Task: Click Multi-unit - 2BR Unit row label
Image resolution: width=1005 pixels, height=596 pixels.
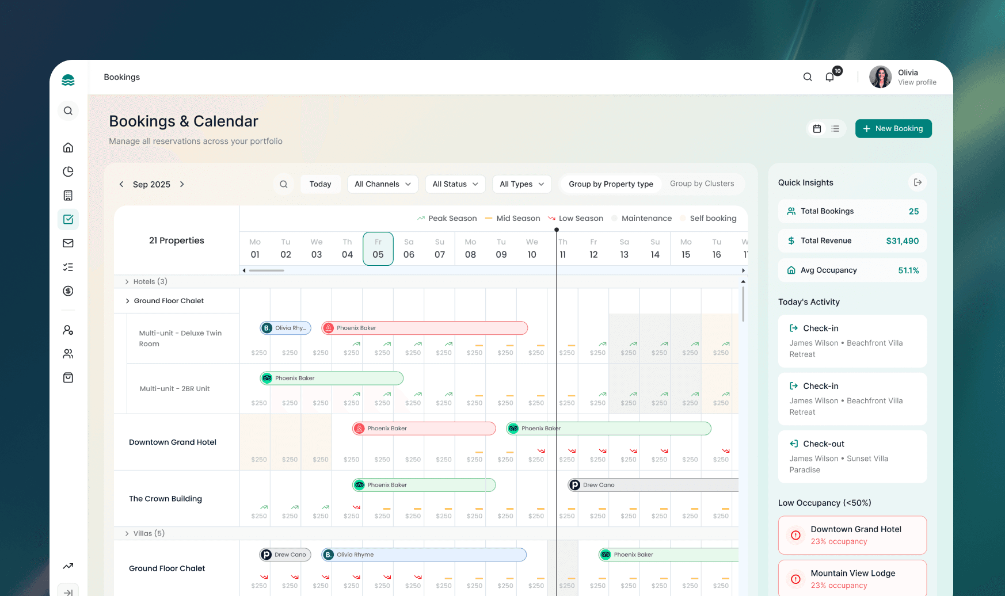Action: [x=174, y=389]
